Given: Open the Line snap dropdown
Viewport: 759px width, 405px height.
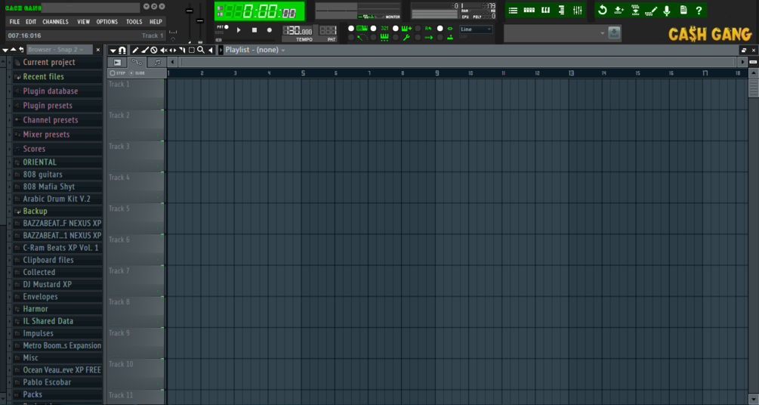Looking at the screenshot, I should coord(476,29).
